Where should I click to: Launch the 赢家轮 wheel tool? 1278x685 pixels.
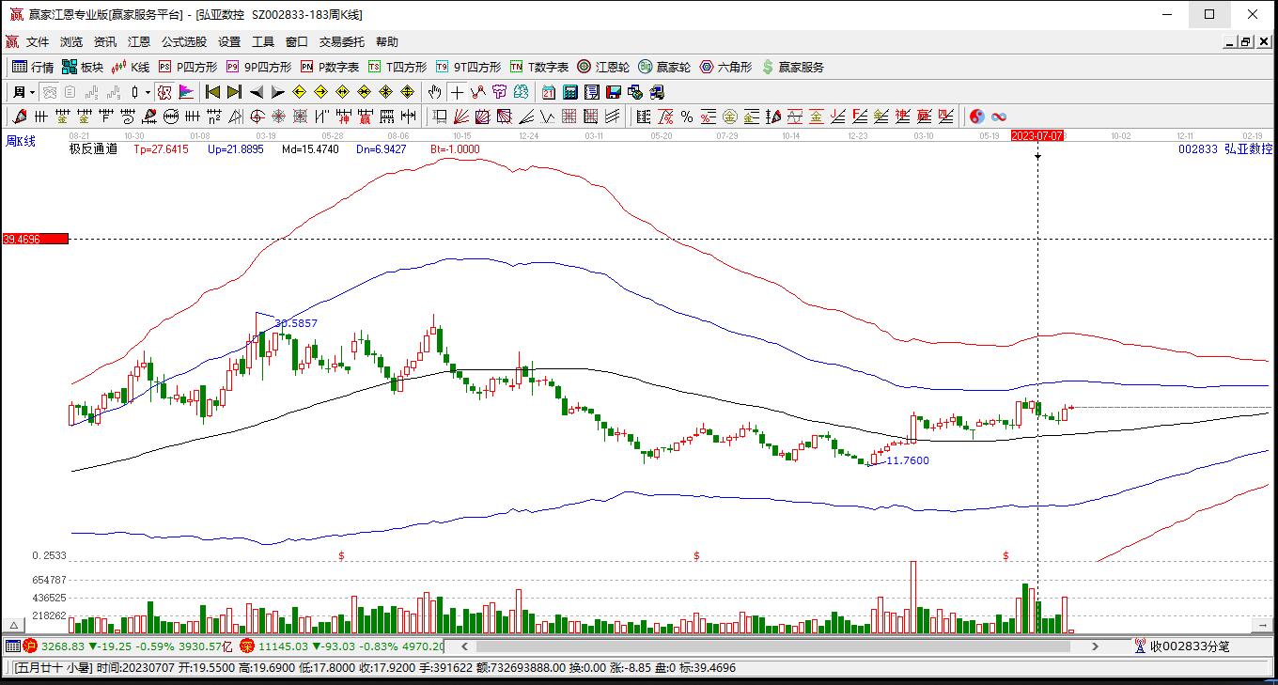tap(664, 67)
